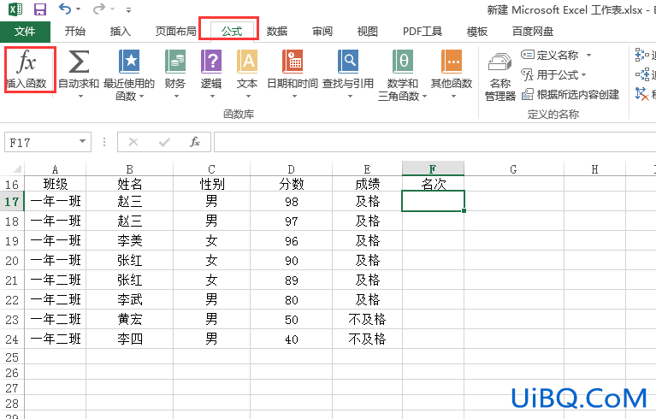This screenshot has height=419, width=656.
Task: Expand the Define Name dropdown arrow
Action: click(x=588, y=55)
